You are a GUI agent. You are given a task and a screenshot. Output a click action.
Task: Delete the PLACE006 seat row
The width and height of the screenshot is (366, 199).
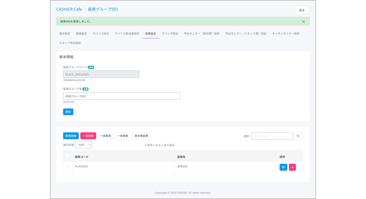292,167
